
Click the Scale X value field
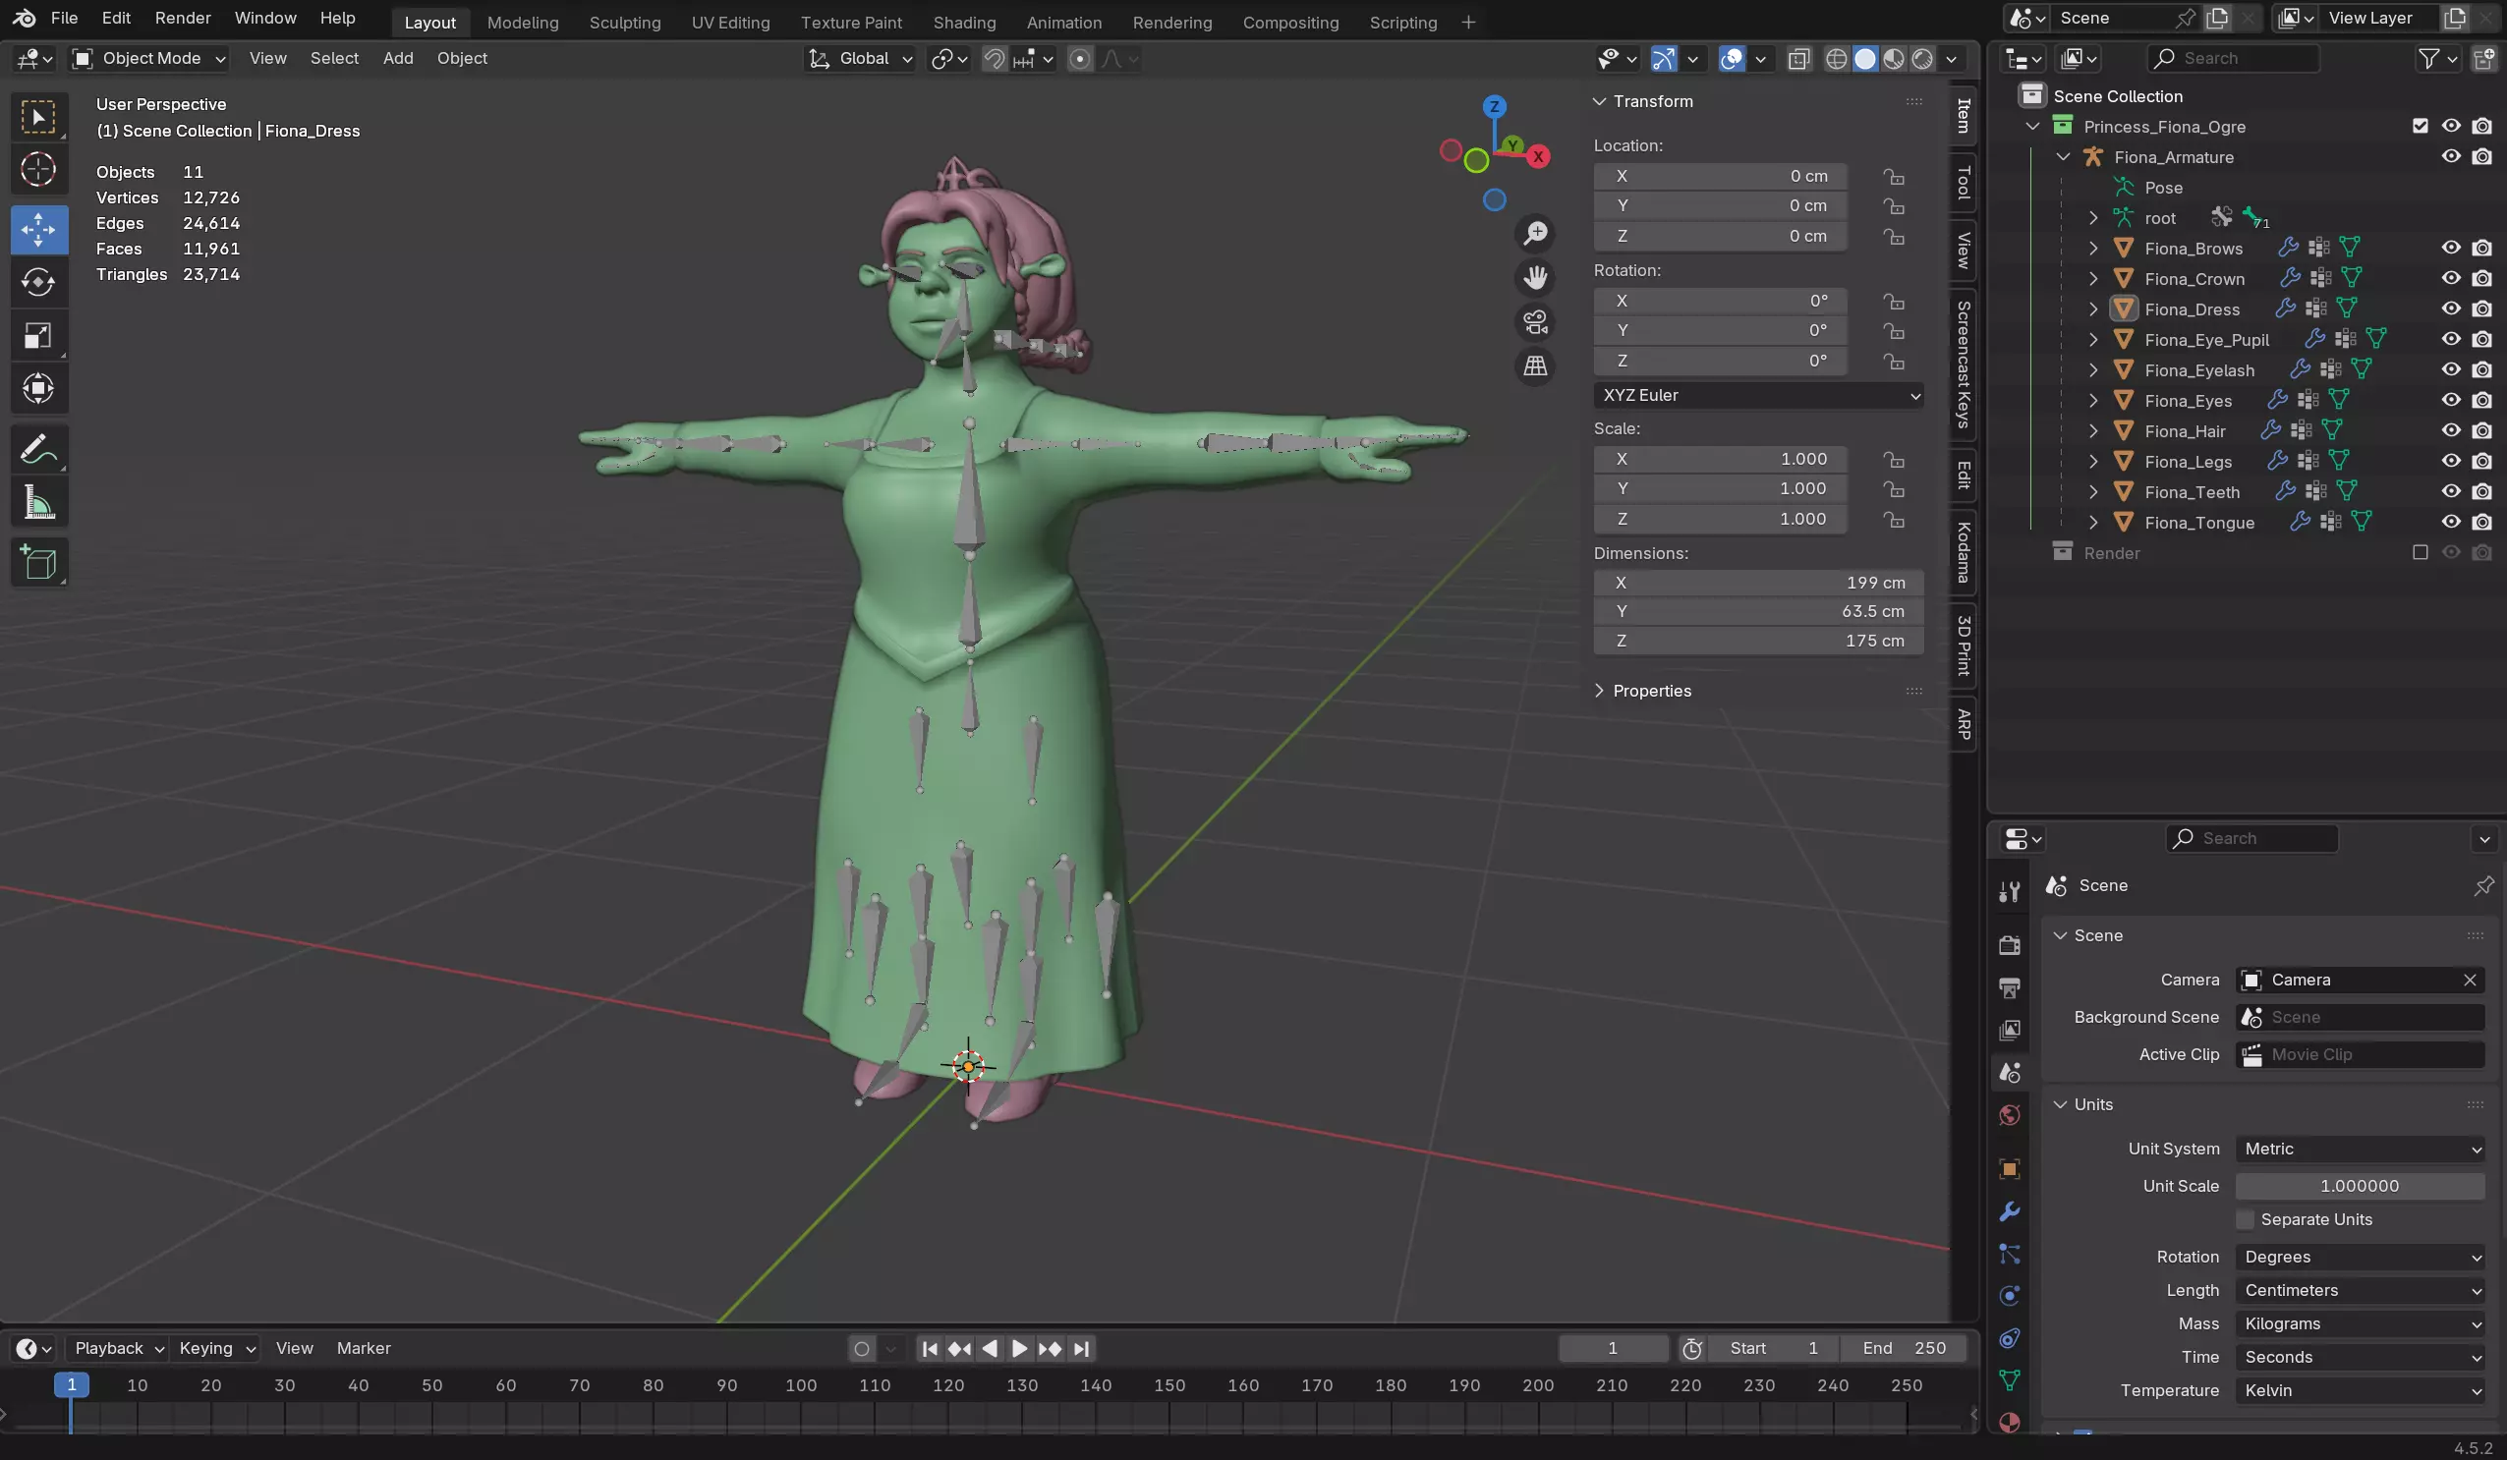1720,460
